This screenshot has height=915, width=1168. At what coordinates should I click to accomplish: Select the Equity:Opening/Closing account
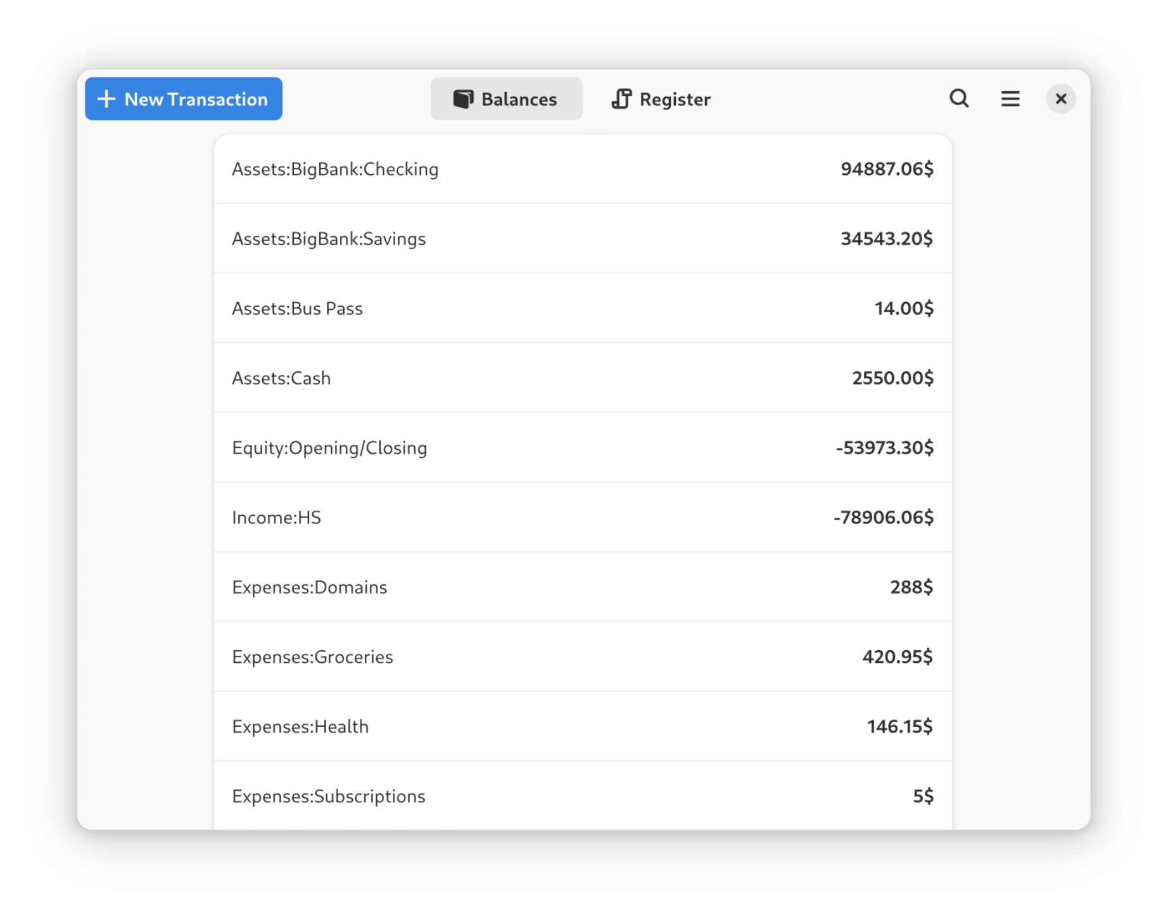583,448
